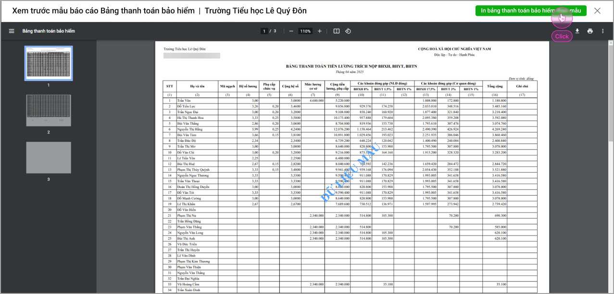This screenshot has width=614, height=294.
Task: Click the name 'Nguyễn Thị Hằng'
Action: (190, 129)
